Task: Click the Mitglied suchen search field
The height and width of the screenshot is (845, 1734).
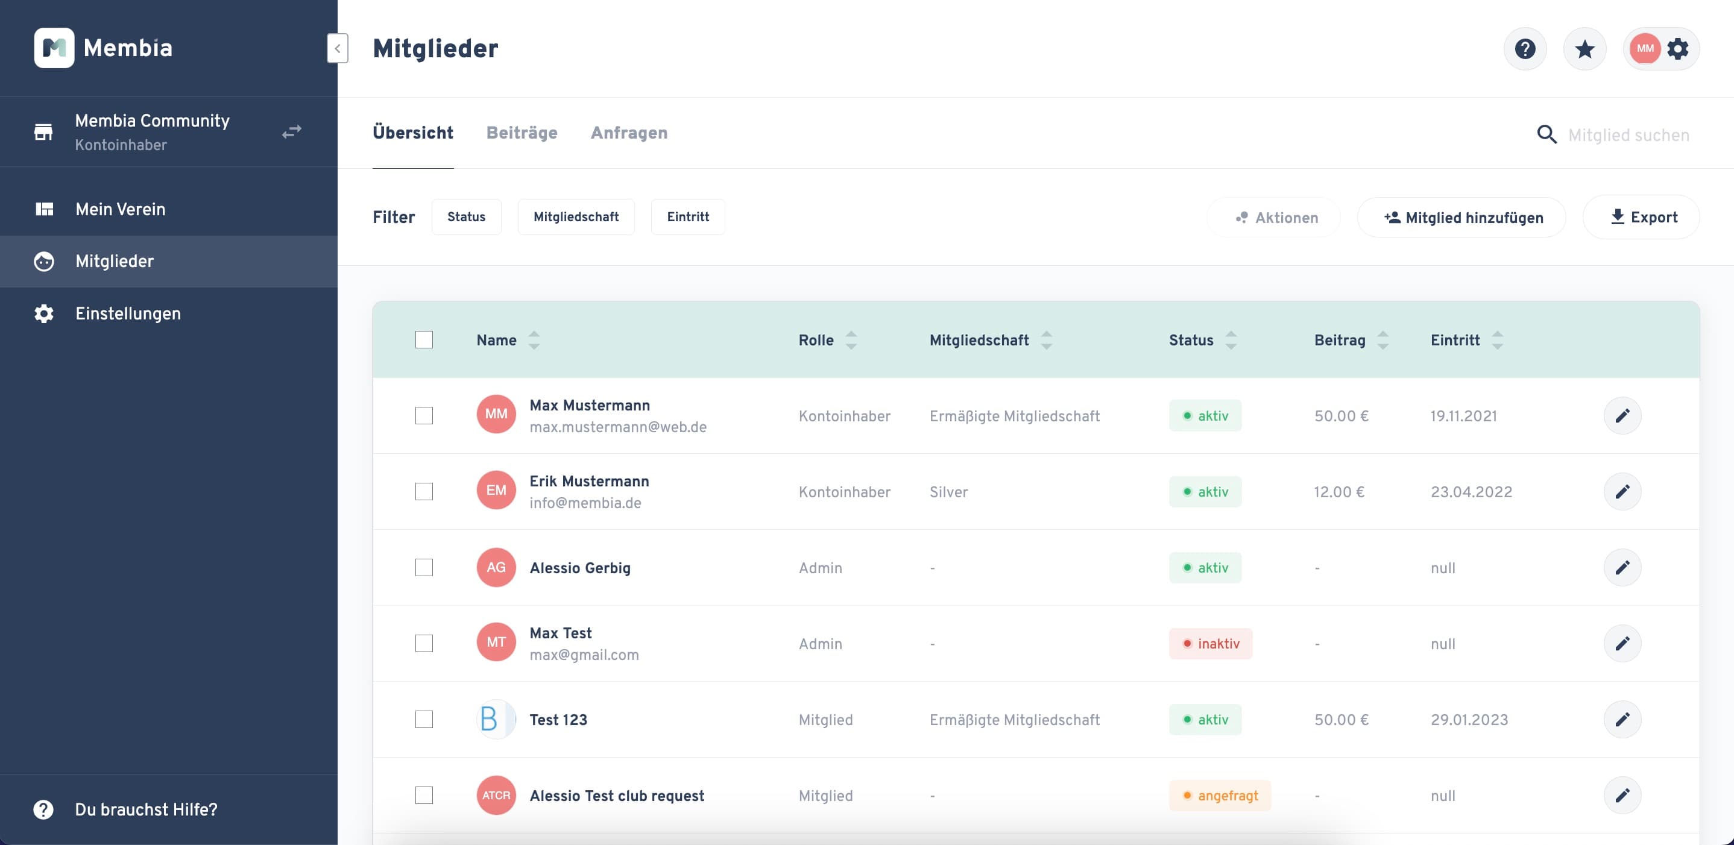Action: point(1629,135)
